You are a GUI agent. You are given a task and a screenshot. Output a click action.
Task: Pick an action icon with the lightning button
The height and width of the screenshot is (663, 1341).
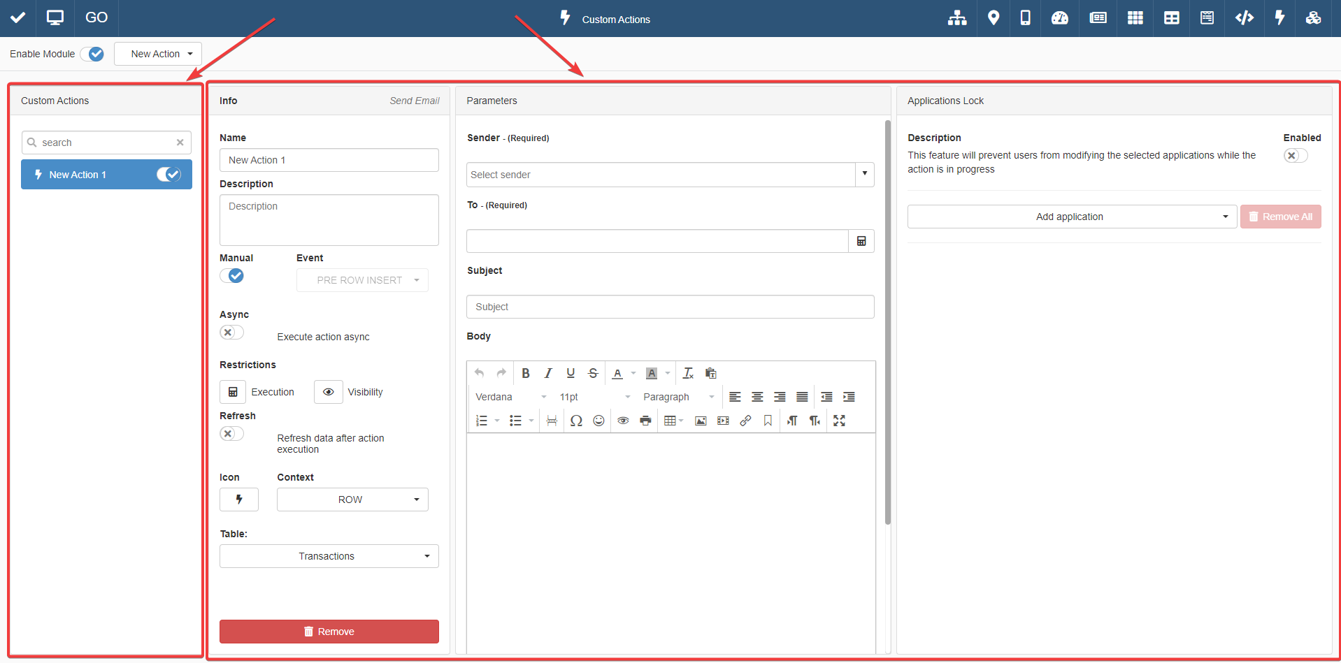[239, 500]
